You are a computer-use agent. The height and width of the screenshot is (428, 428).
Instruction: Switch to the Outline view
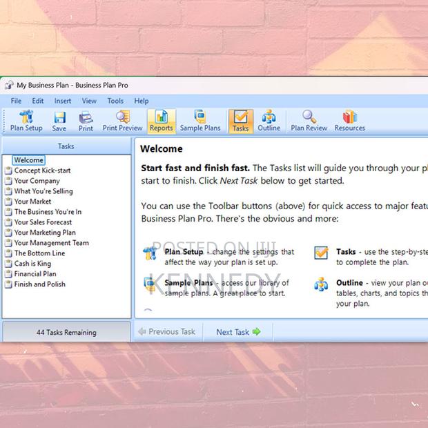coord(269,120)
